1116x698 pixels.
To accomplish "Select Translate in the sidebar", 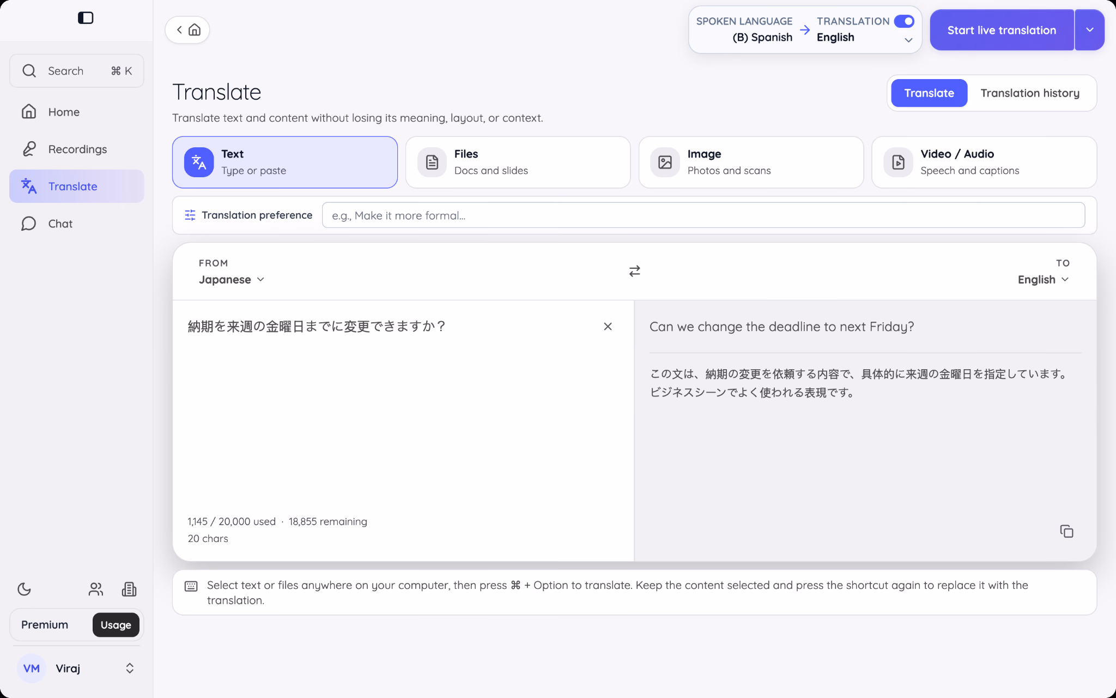I will (x=76, y=186).
